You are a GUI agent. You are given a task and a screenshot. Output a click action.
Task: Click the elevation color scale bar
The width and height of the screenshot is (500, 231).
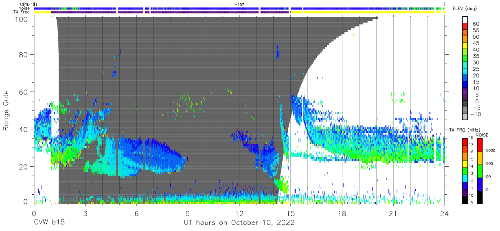tap(465, 69)
